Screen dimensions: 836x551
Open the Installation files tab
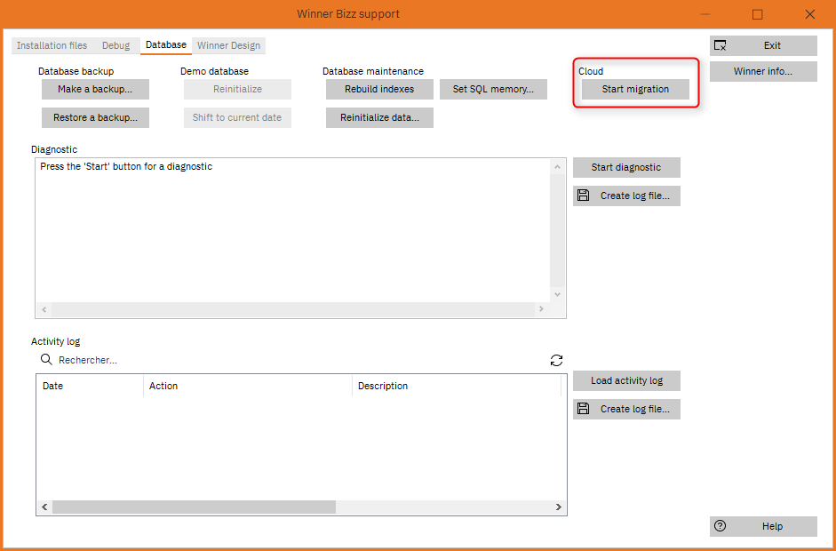point(52,45)
